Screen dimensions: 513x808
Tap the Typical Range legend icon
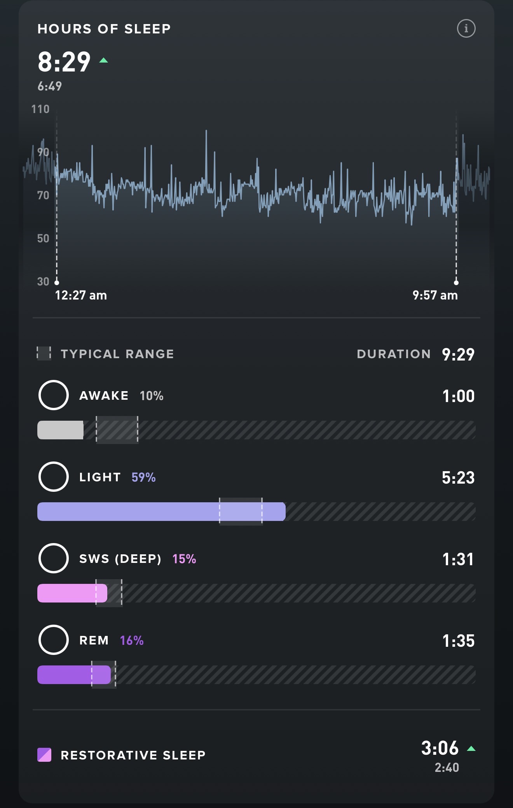click(x=44, y=353)
